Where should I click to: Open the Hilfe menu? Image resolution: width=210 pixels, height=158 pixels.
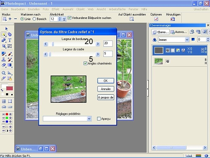pos(144,9)
